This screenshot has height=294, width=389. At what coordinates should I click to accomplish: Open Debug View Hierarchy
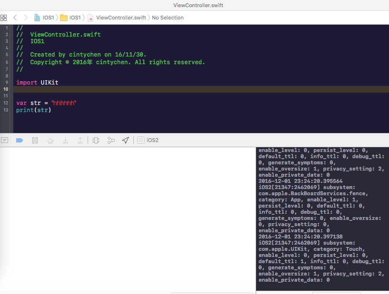click(x=96, y=140)
